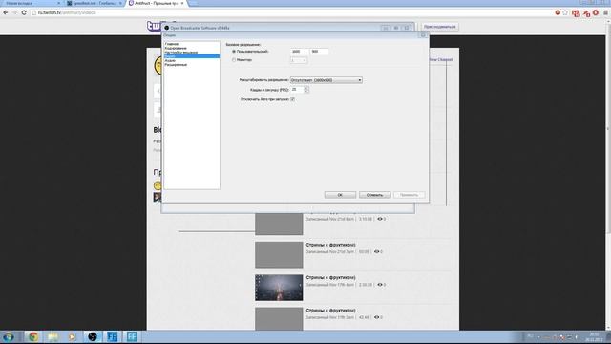Open video recorded Nov 21st at 7am
Screen dimensions: 611x344
click(279, 255)
